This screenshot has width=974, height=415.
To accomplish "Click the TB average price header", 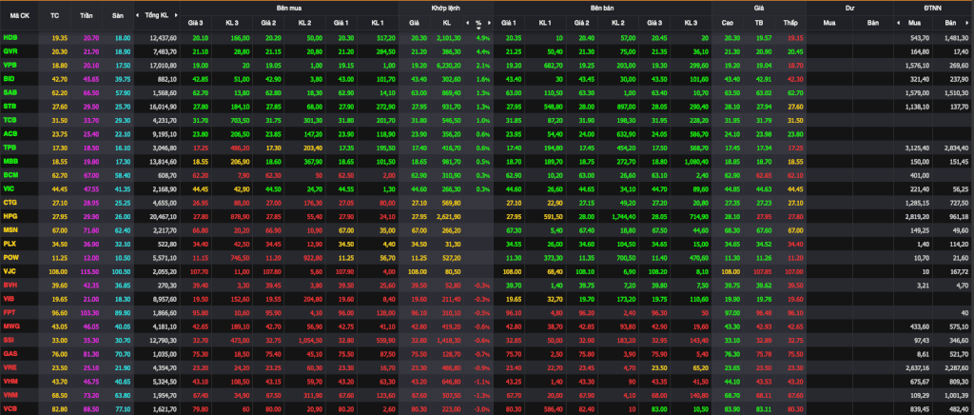I will coord(758,23).
